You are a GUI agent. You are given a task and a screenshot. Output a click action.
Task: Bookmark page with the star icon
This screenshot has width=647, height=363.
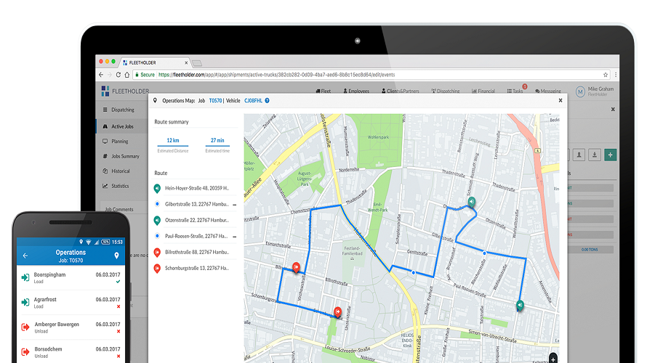tap(606, 75)
